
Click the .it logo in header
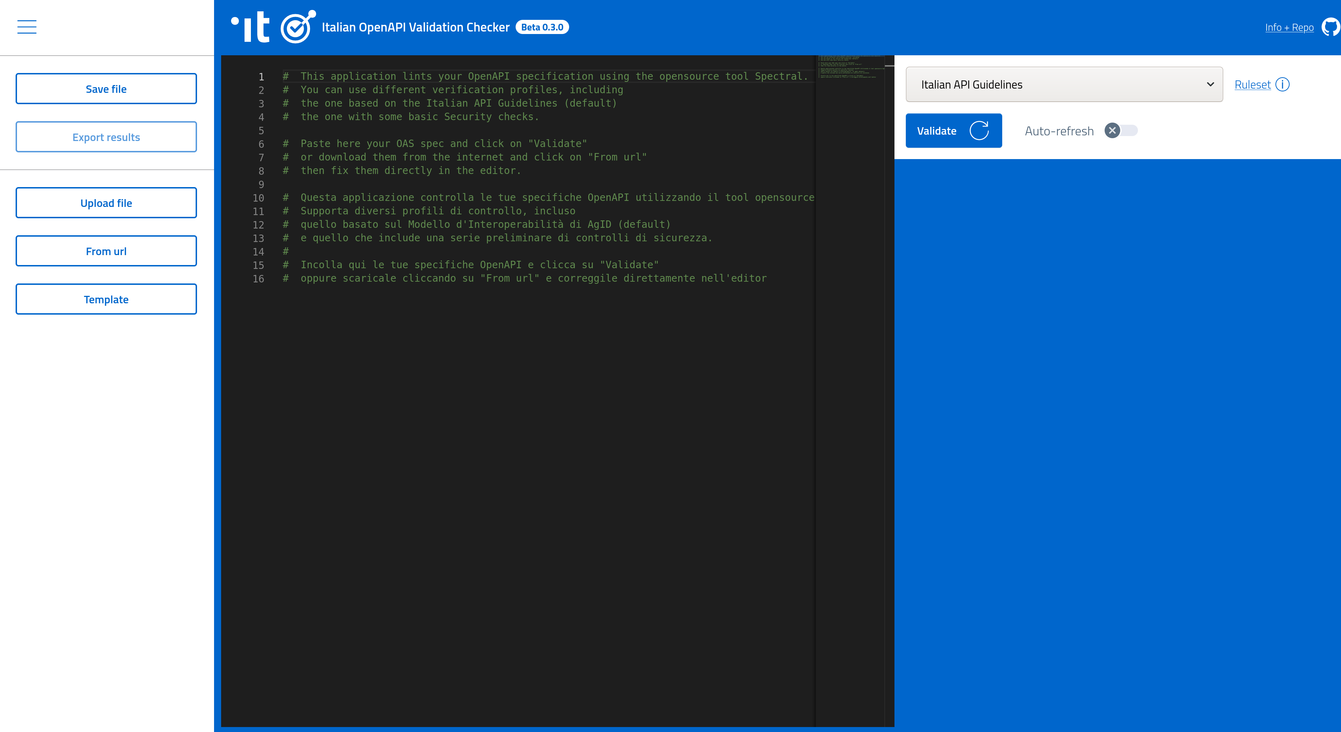click(251, 27)
